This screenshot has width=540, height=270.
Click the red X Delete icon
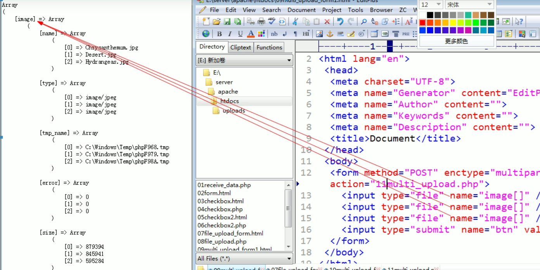click(x=327, y=22)
